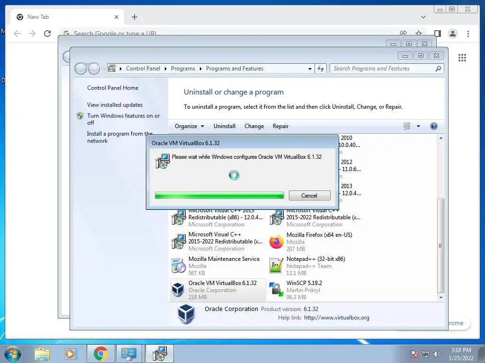The image size is (485, 363).
Task: Open the Google apps grid
Action: click(462, 57)
